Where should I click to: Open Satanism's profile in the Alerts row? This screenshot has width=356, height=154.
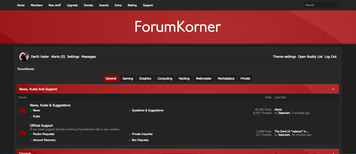[x=284, y=113]
